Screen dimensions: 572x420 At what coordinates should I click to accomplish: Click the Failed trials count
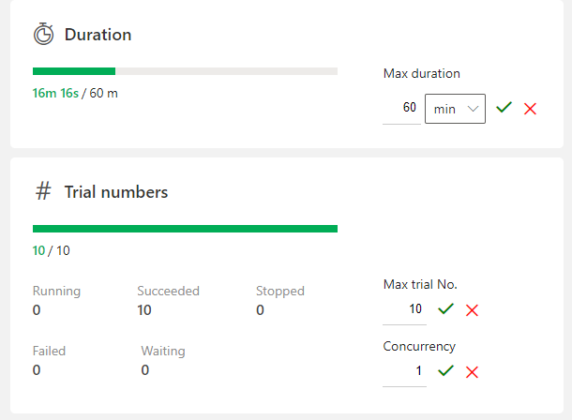click(37, 370)
